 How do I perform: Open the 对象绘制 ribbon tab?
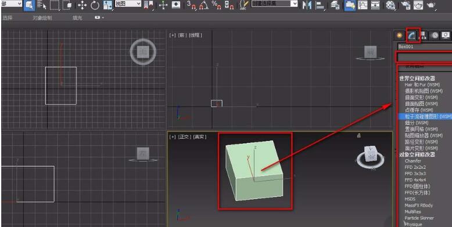click(42, 18)
